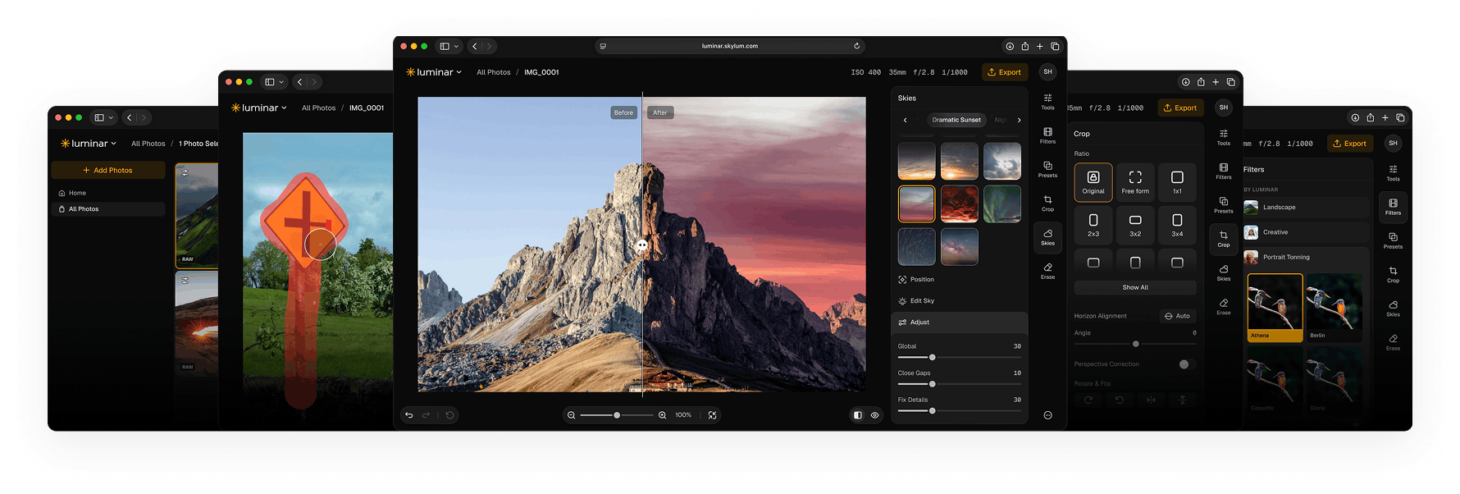Select Filters in the rightmost window sidebar

(x=1393, y=207)
